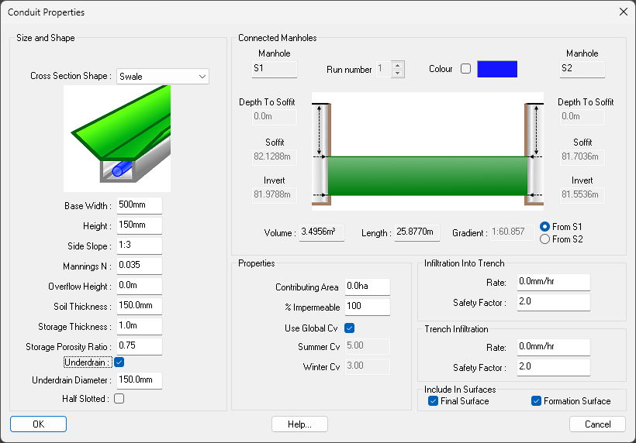Click the swale cross section preview image
The image size is (636, 443).
pyautogui.click(x=117, y=138)
